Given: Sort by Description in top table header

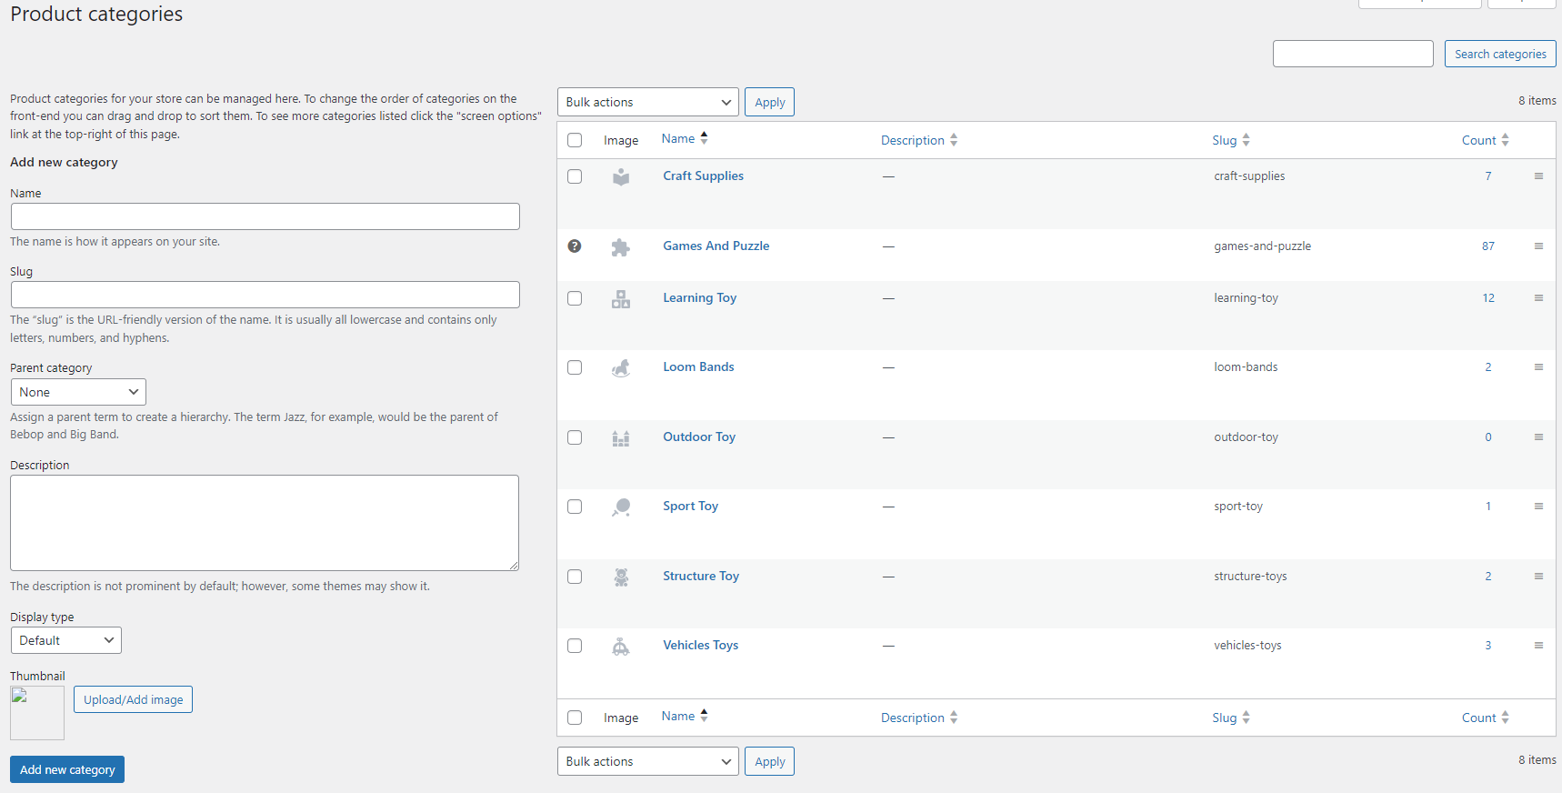Looking at the screenshot, I should pyautogui.click(x=919, y=140).
